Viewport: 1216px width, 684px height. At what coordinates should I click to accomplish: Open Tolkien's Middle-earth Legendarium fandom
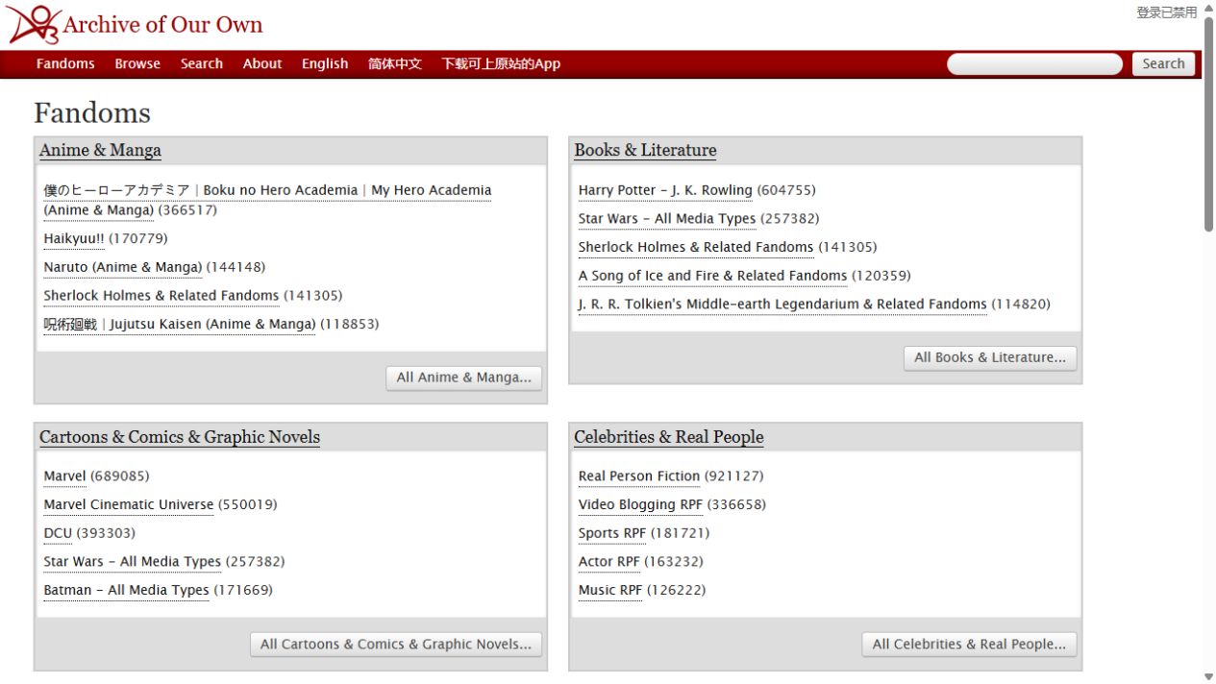(782, 305)
